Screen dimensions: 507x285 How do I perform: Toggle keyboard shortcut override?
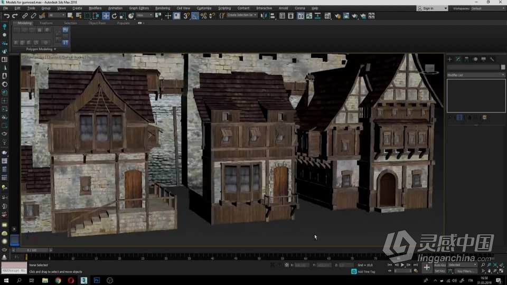[x=176, y=15]
